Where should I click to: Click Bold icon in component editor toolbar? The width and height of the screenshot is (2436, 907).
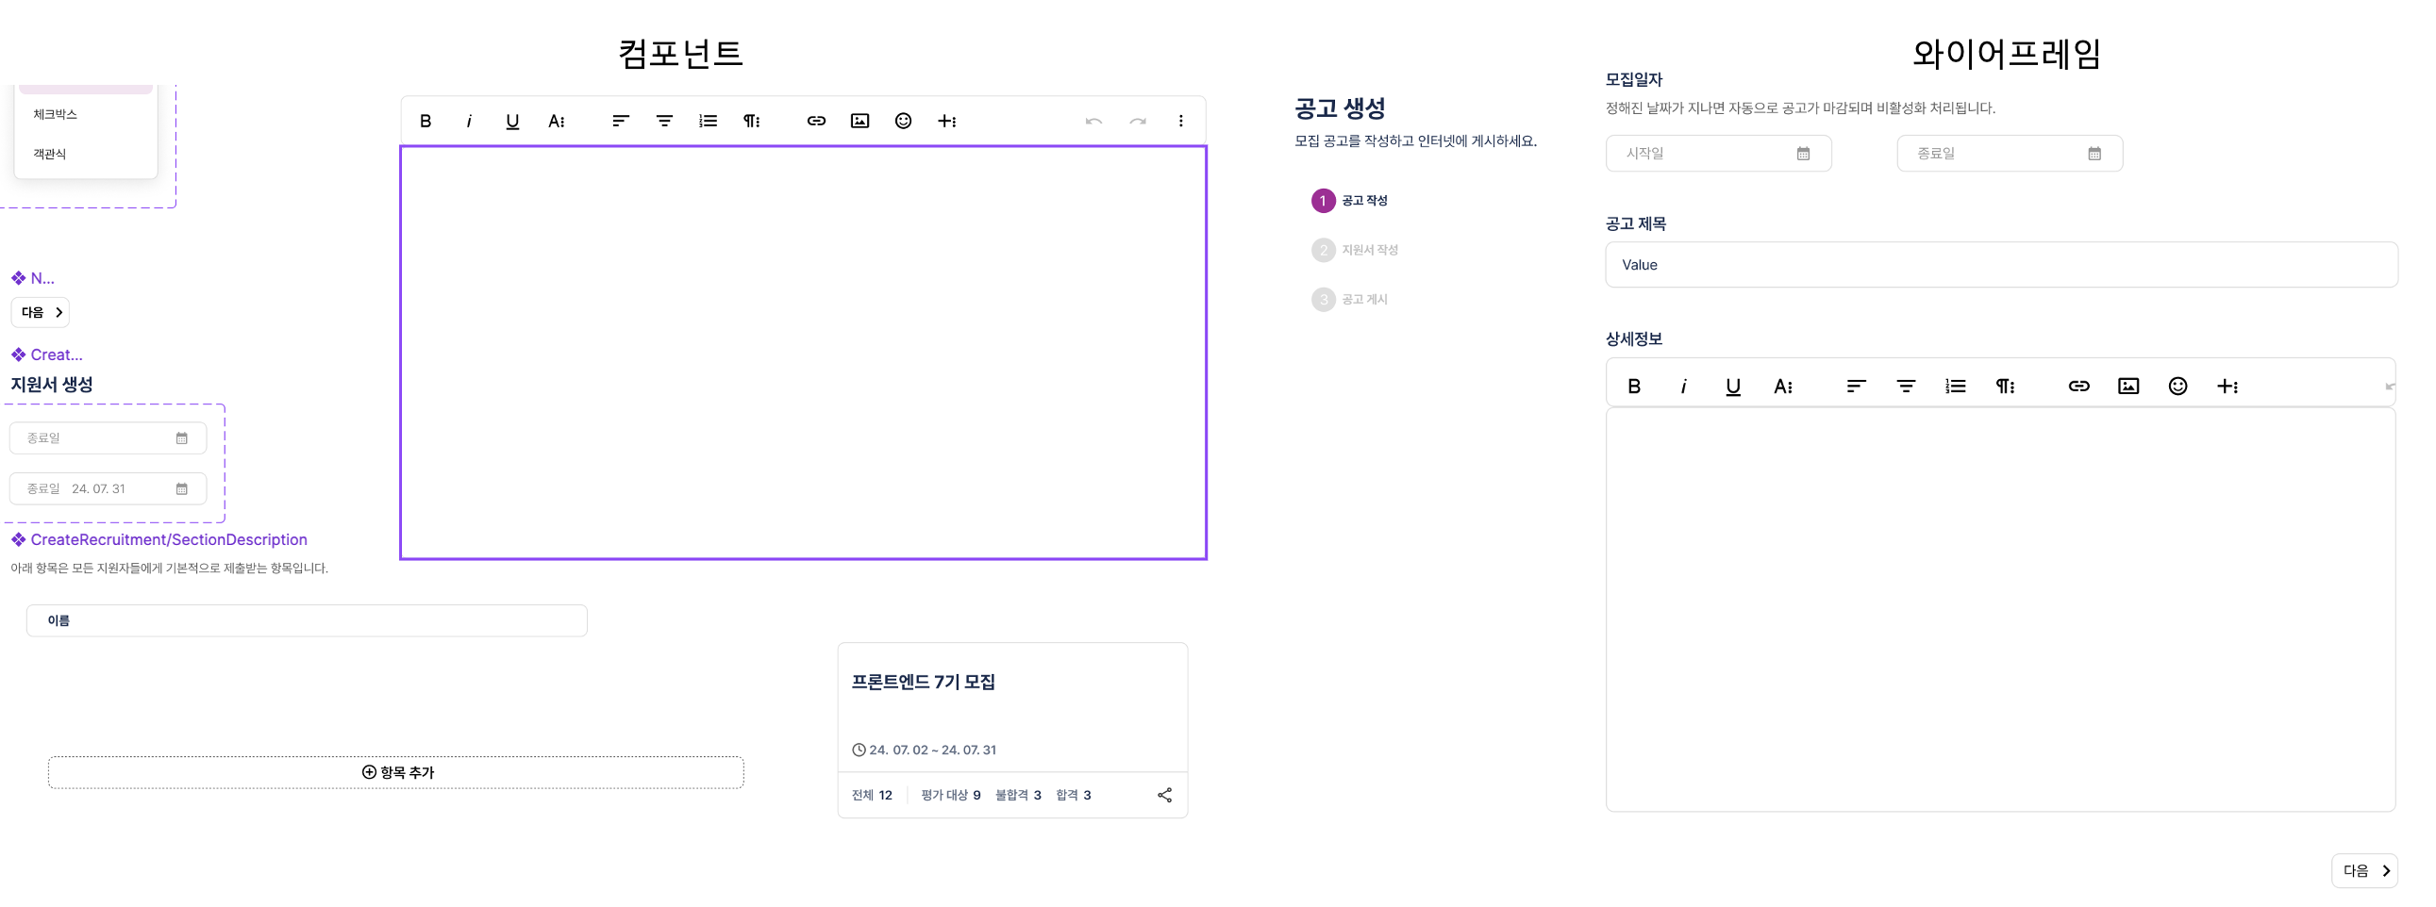coord(425,121)
